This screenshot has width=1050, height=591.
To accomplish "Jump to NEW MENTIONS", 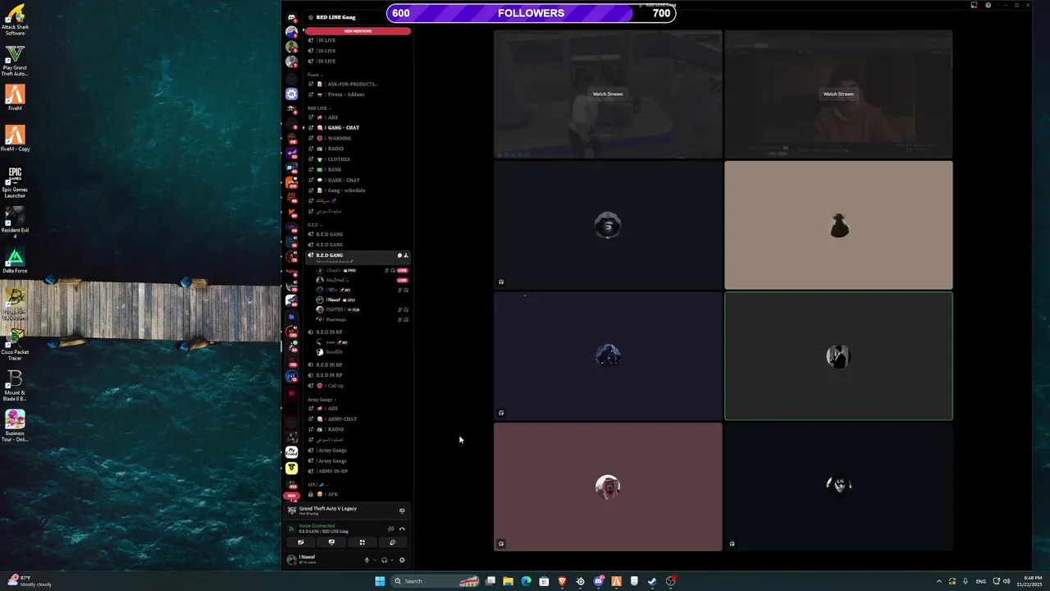I will point(358,31).
